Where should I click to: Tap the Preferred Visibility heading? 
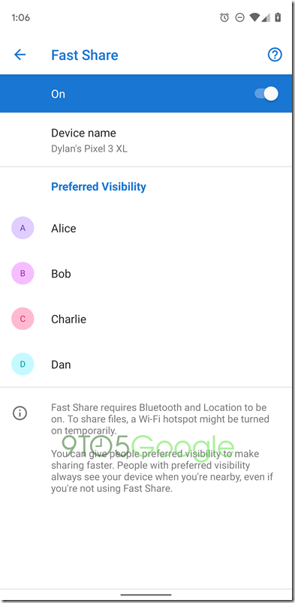coord(98,187)
